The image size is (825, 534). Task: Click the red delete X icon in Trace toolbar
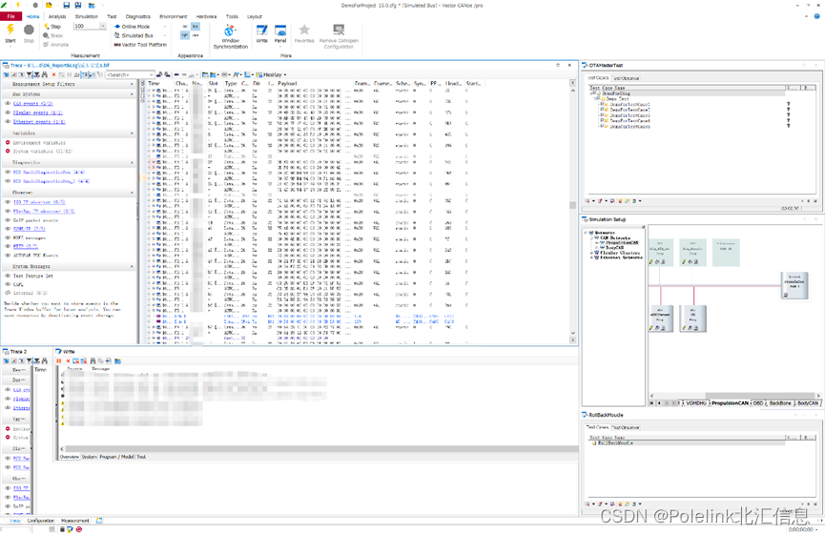point(53,74)
